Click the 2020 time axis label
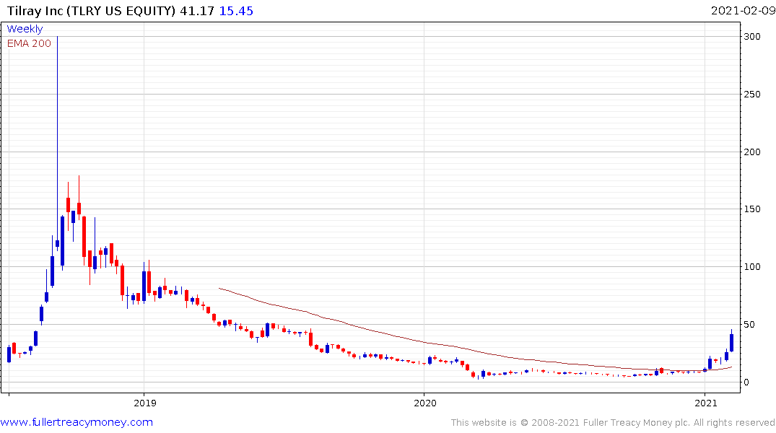This screenshot has height=433, width=776. pos(425,403)
